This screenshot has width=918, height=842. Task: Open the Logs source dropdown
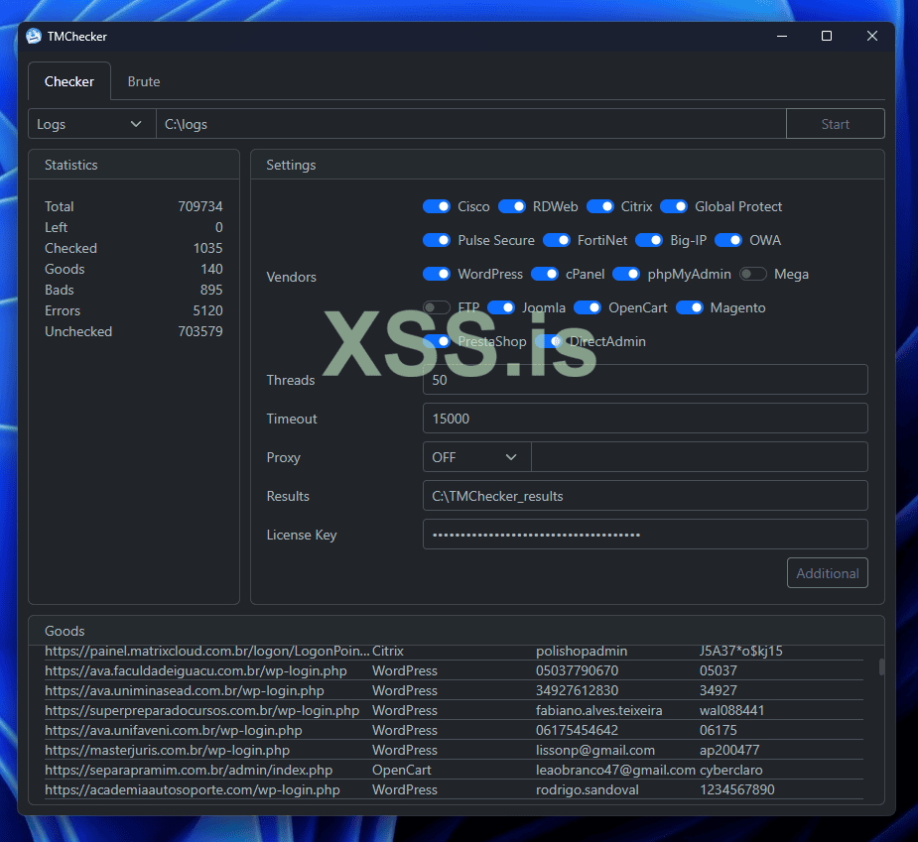tap(91, 123)
